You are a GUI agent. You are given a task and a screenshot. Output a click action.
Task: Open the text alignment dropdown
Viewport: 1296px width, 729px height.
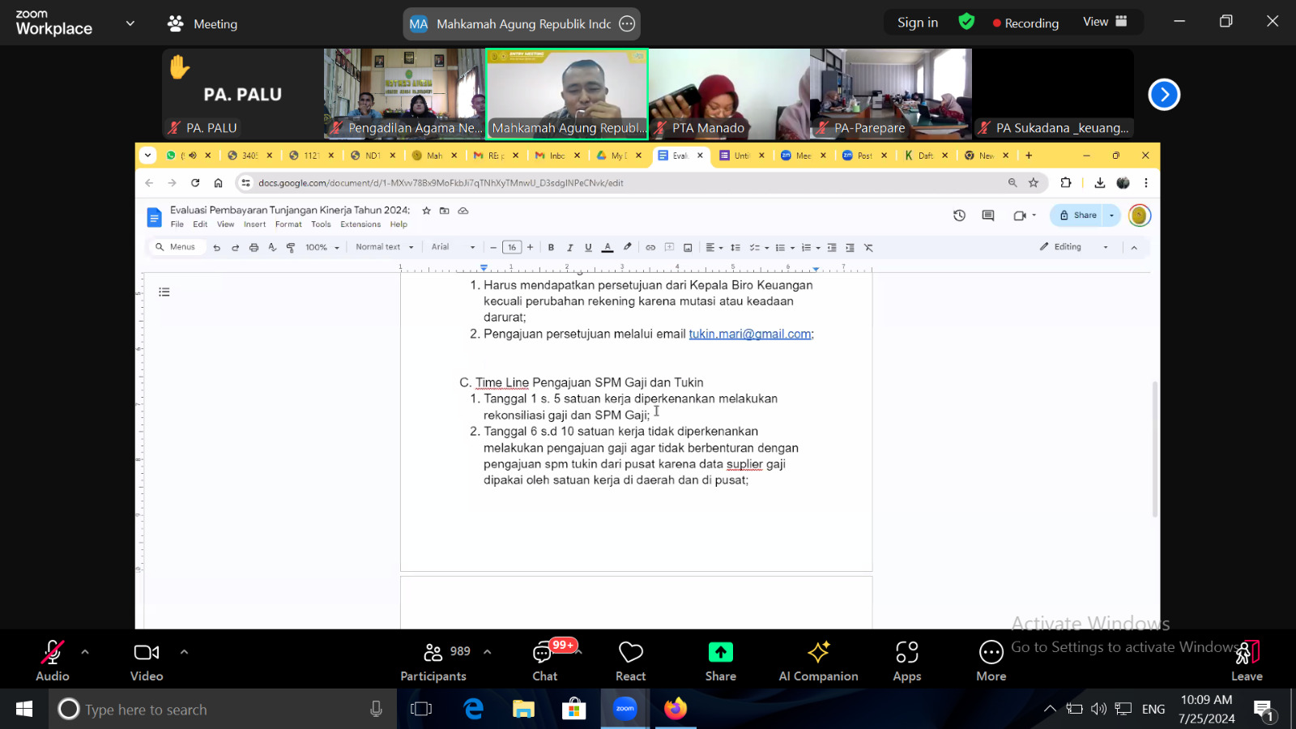point(714,248)
